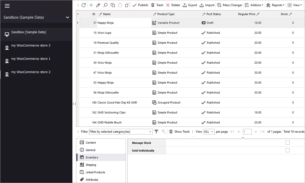
Task: Open the Mass Changer tool
Action: pyautogui.click(x=230, y=5)
